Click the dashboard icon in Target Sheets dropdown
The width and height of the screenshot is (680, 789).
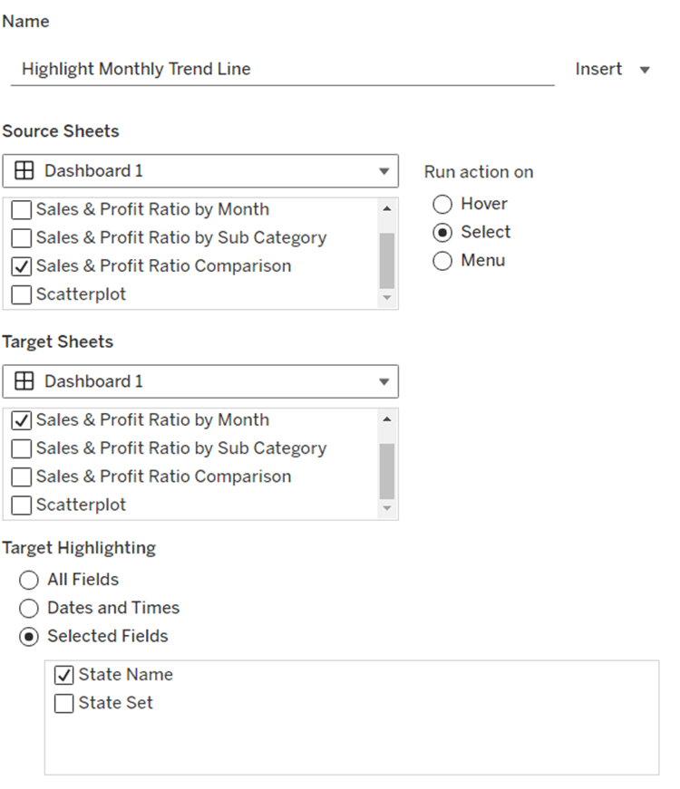24,381
